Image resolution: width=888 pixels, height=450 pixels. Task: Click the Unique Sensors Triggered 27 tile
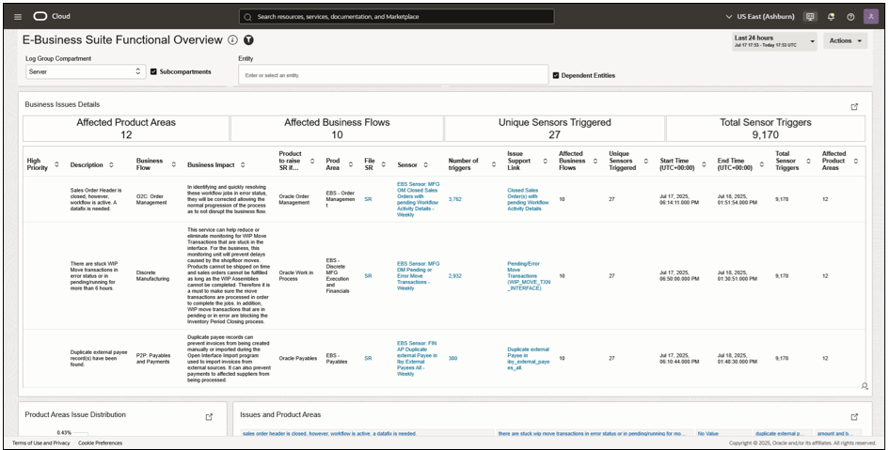point(554,129)
